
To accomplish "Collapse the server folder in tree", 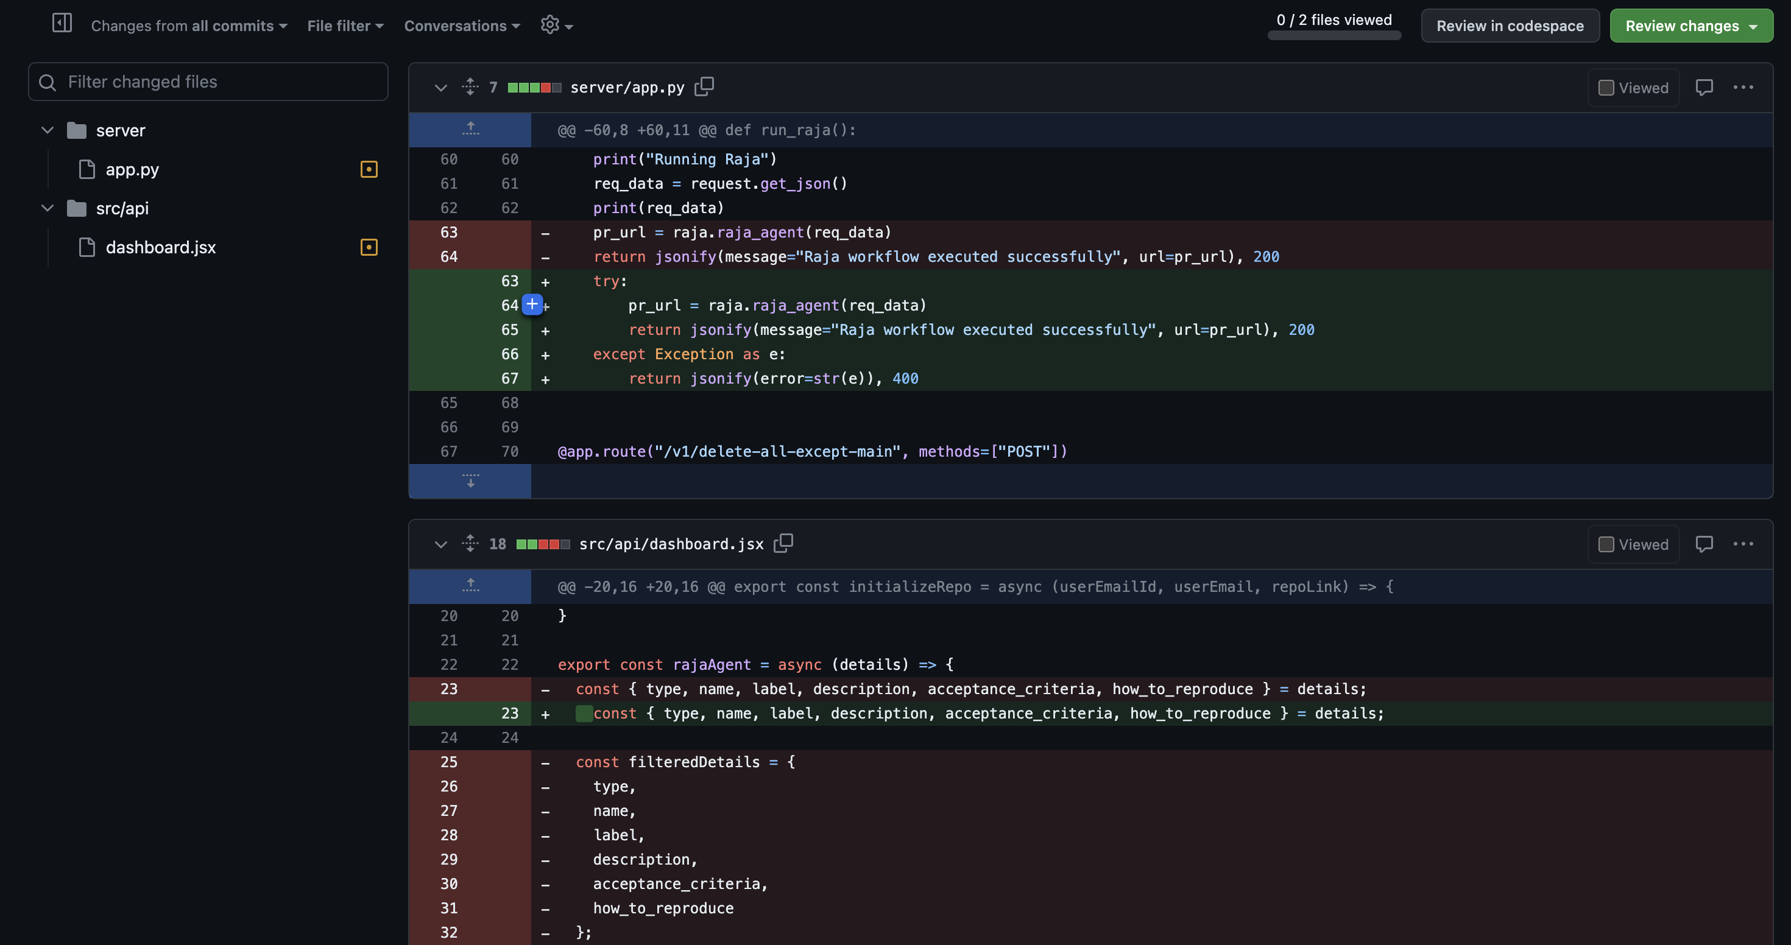I will [x=48, y=130].
